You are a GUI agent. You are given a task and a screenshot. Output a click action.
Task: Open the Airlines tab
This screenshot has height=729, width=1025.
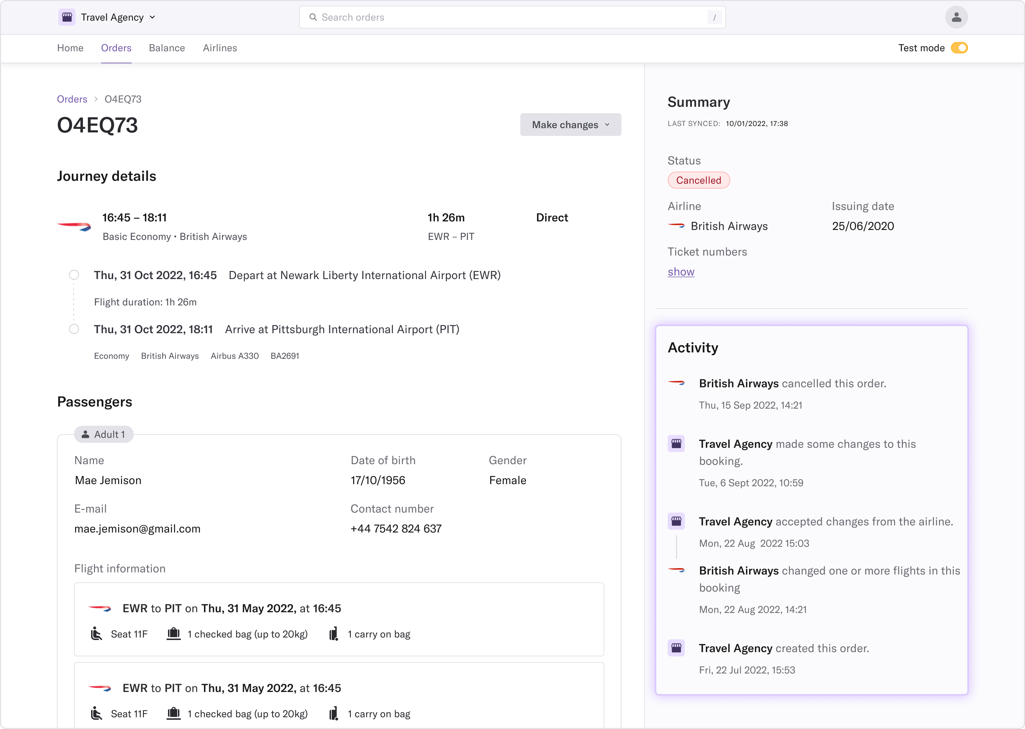(220, 48)
